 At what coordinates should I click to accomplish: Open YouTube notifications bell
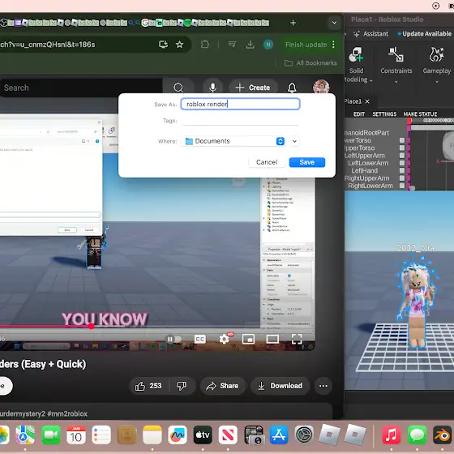[x=292, y=88]
